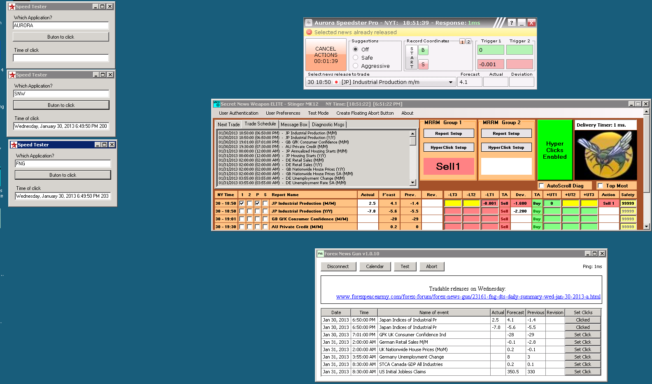Click Disconnect in Forex News Gun
Image resolution: width=652 pixels, height=384 pixels.
pyautogui.click(x=338, y=266)
